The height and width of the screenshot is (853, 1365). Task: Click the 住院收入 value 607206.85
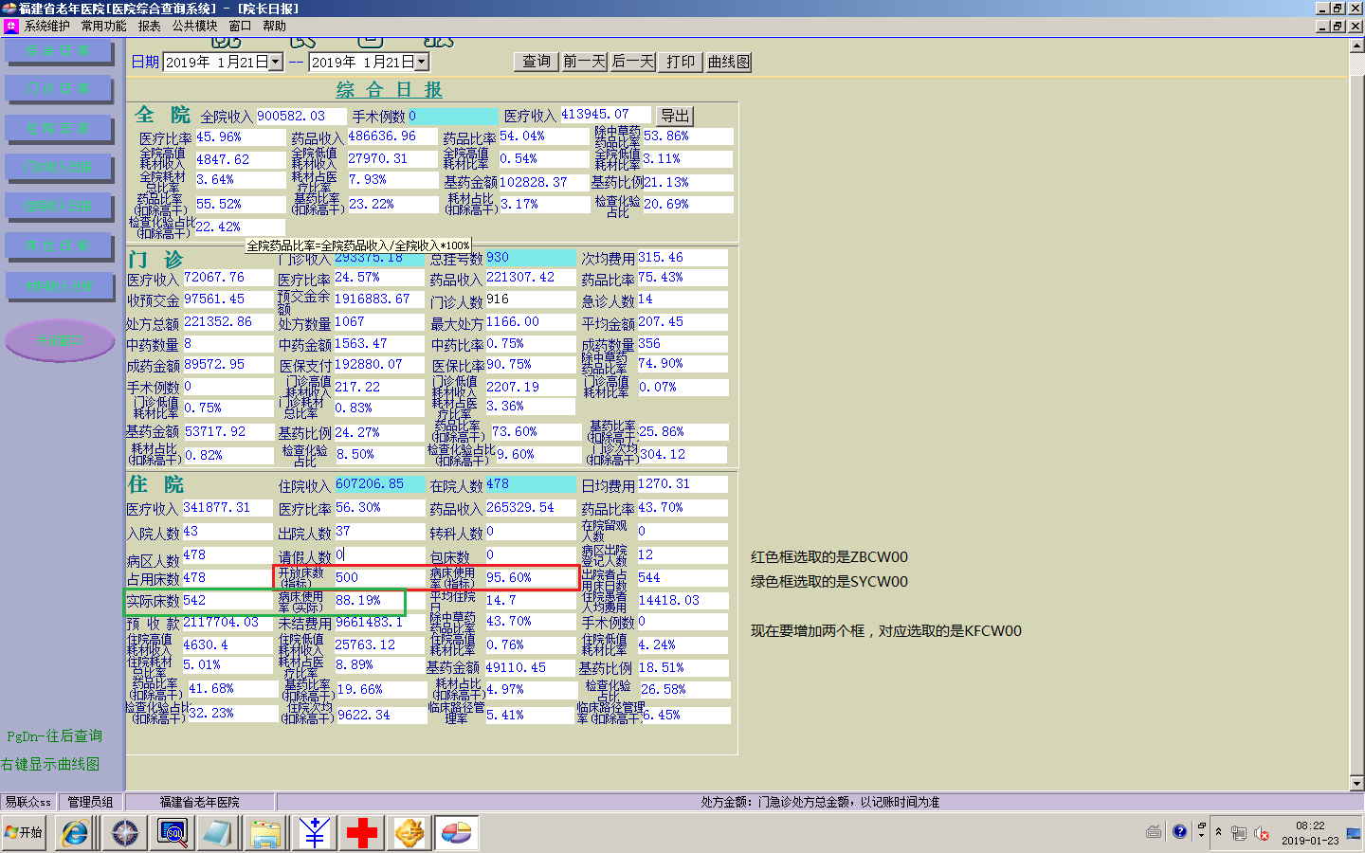pos(379,484)
